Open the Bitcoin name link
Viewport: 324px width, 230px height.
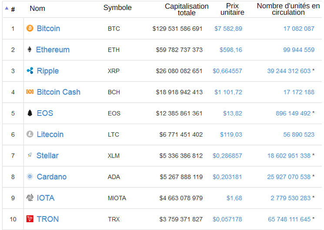pyautogui.click(x=48, y=28)
